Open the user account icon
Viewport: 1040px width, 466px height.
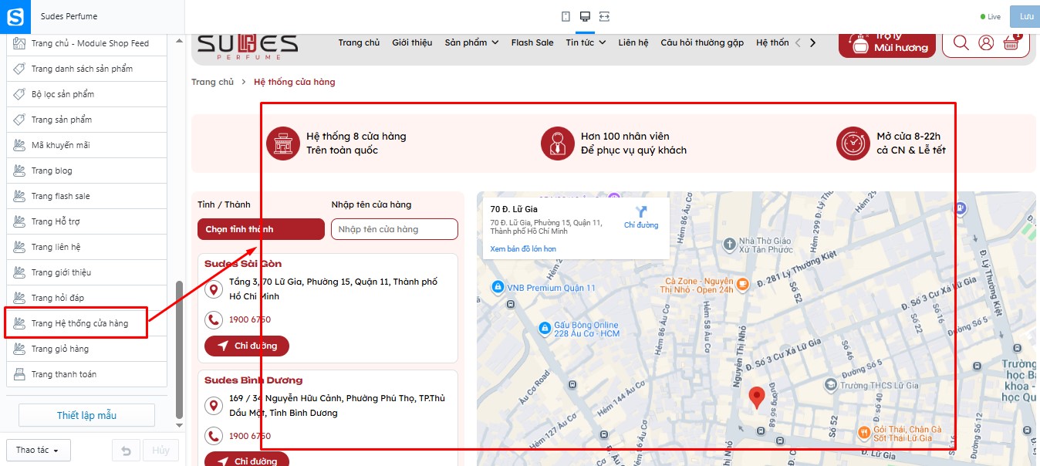pos(986,42)
